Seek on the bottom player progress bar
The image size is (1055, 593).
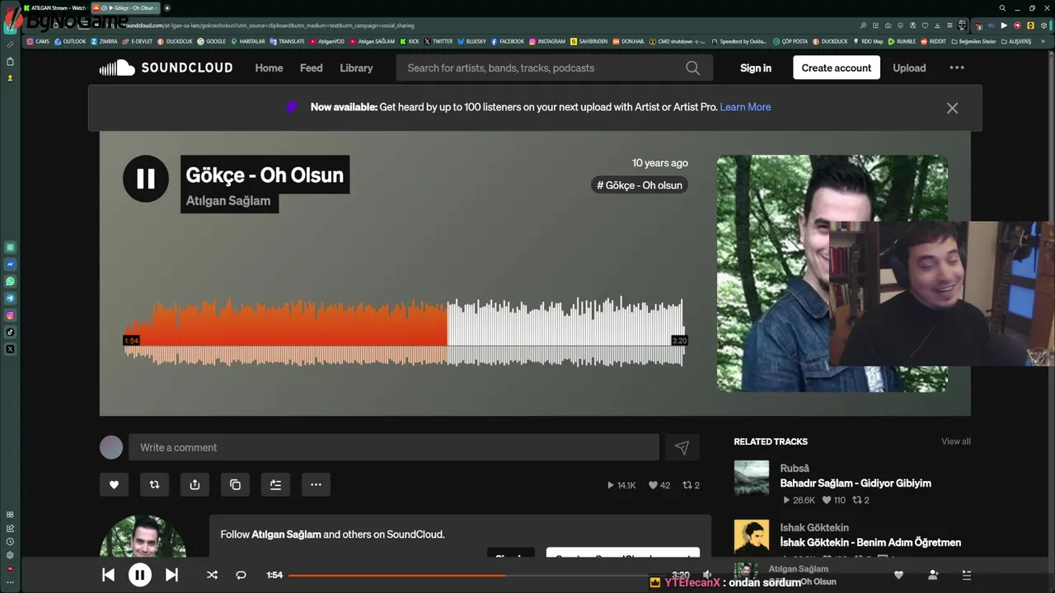tap(478, 575)
